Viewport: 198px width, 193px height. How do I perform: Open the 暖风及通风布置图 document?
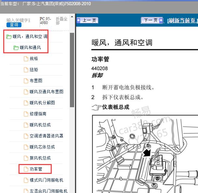pyautogui.click(x=46, y=92)
